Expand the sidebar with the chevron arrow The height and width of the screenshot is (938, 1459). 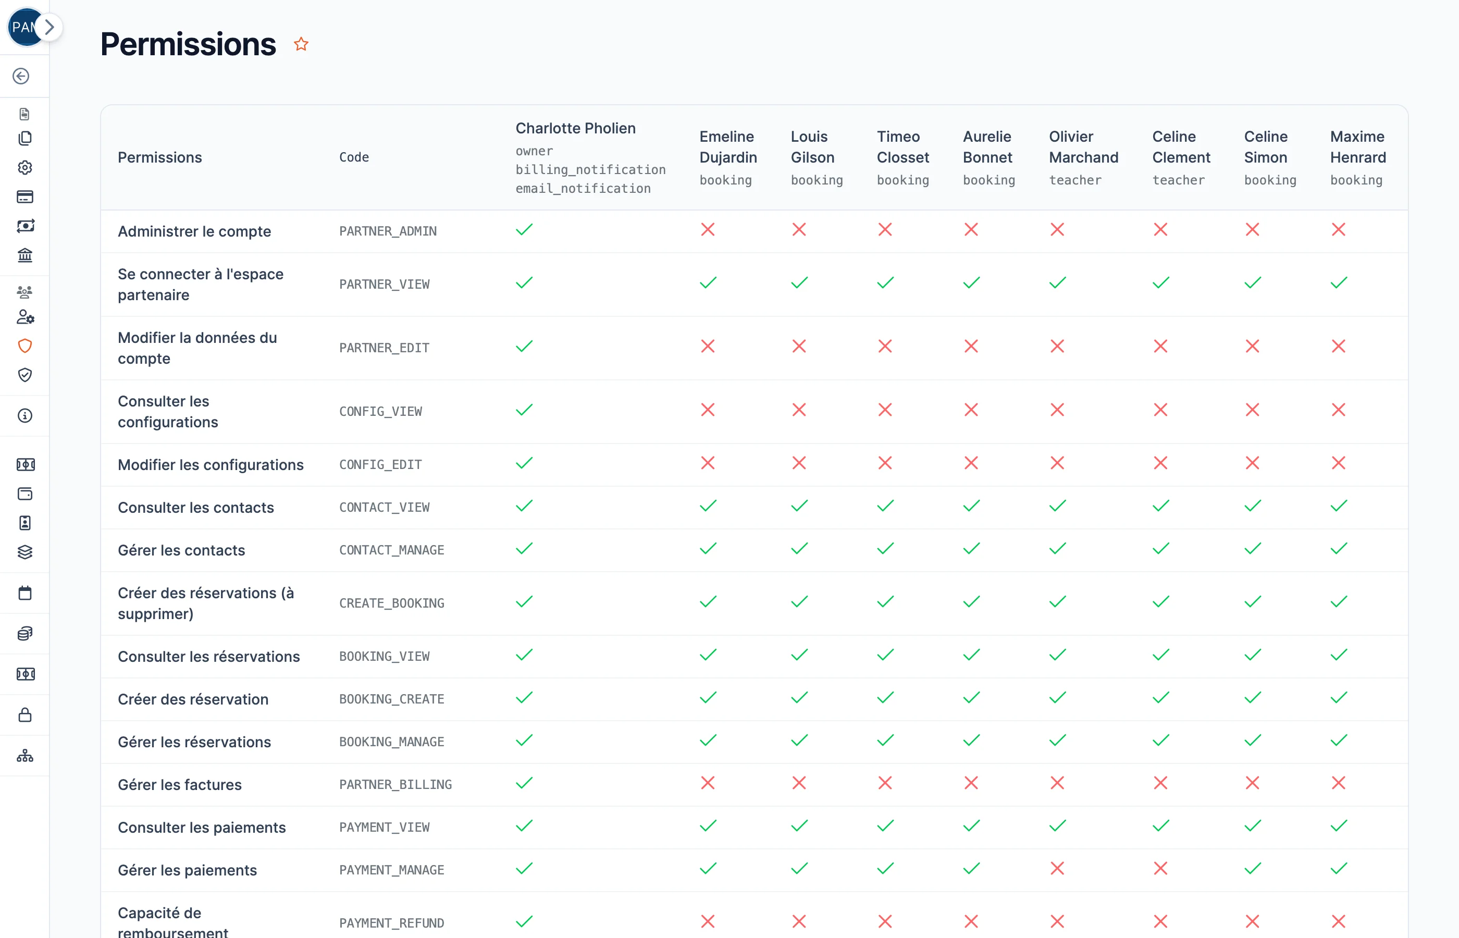(50, 28)
